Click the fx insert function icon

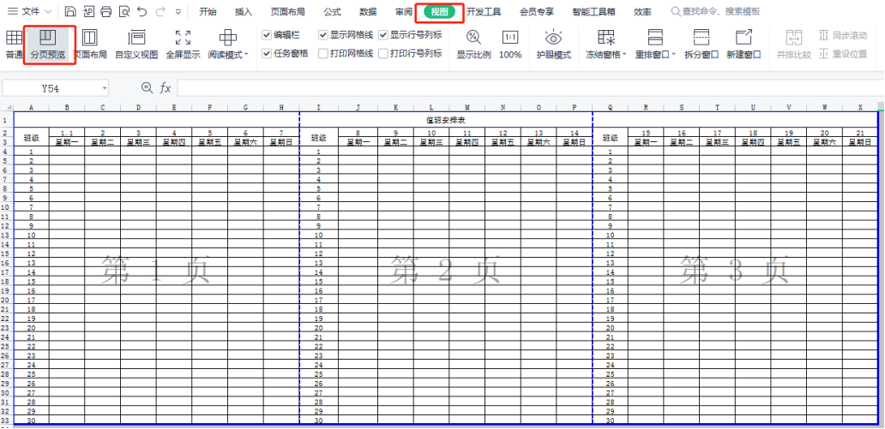165,88
